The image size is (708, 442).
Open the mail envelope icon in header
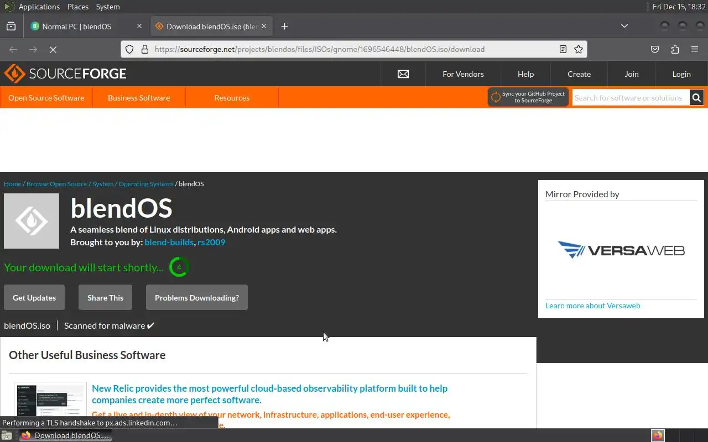[403, 74]
